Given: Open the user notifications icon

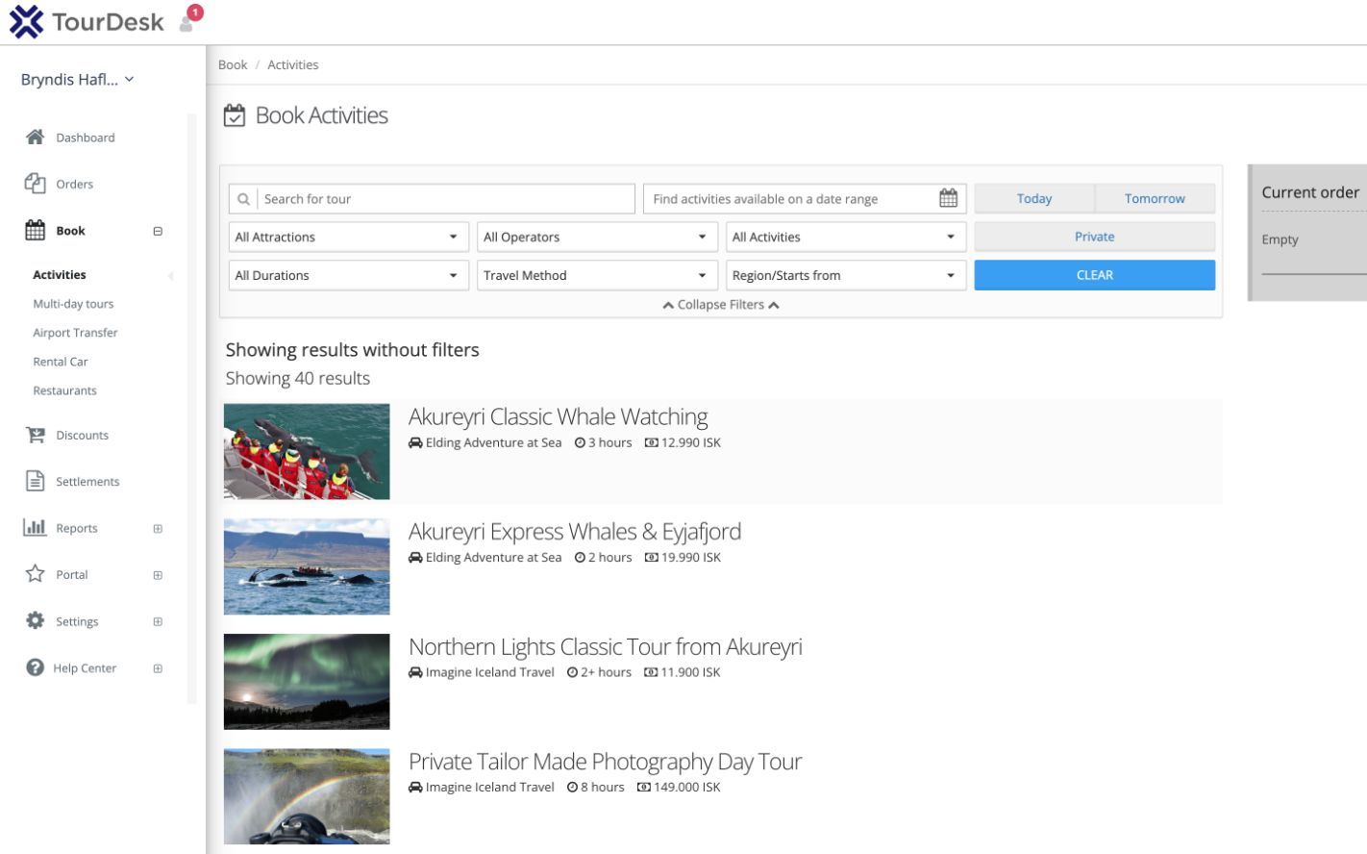Looking at the screenshot, I should 188,21.
